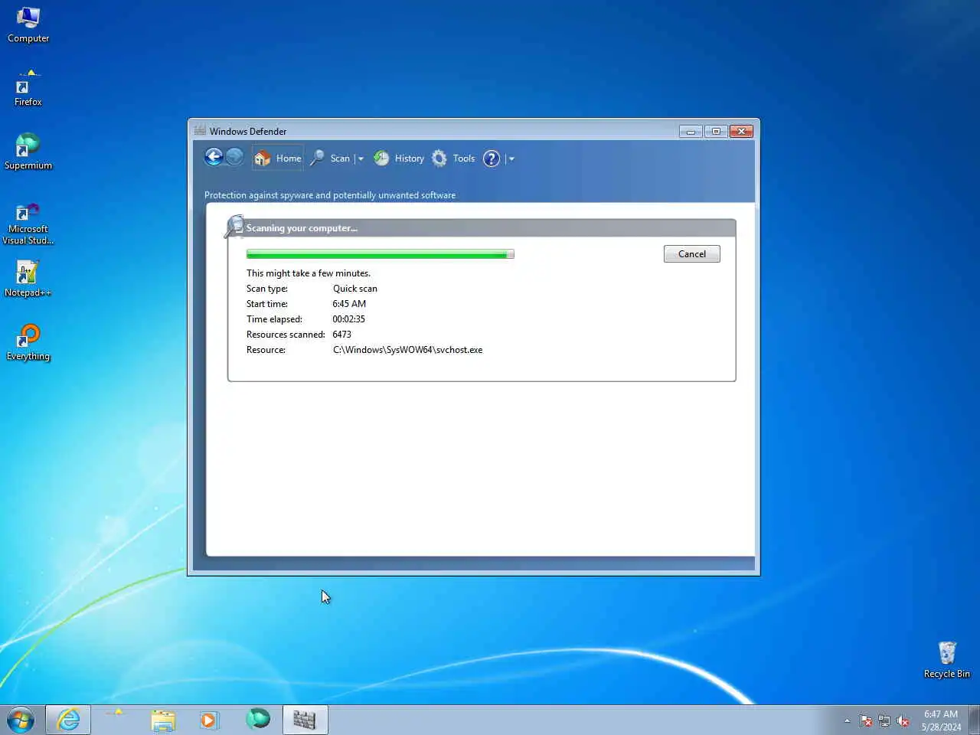Viewport: 980px width, 735px height.
Task: Minimize the Windows Defender window
Action: (691, 132)
